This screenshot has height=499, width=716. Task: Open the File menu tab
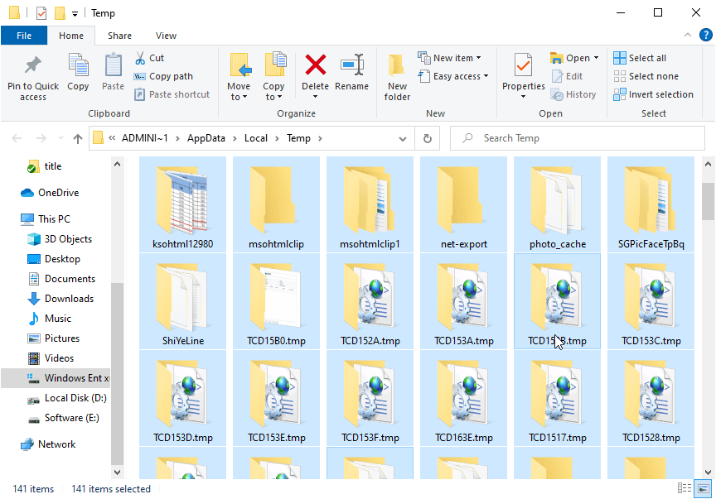coord(24,36)
